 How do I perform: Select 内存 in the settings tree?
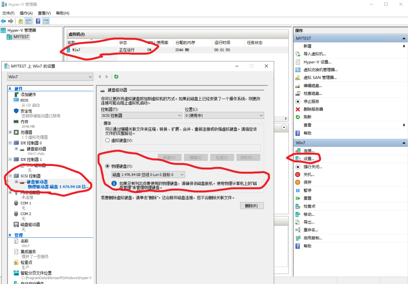[24, 122]
